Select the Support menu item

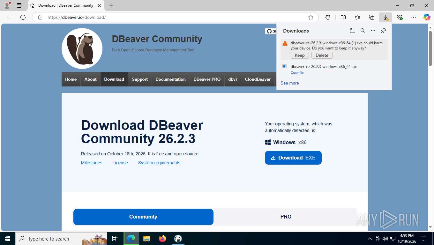[140, 79]
